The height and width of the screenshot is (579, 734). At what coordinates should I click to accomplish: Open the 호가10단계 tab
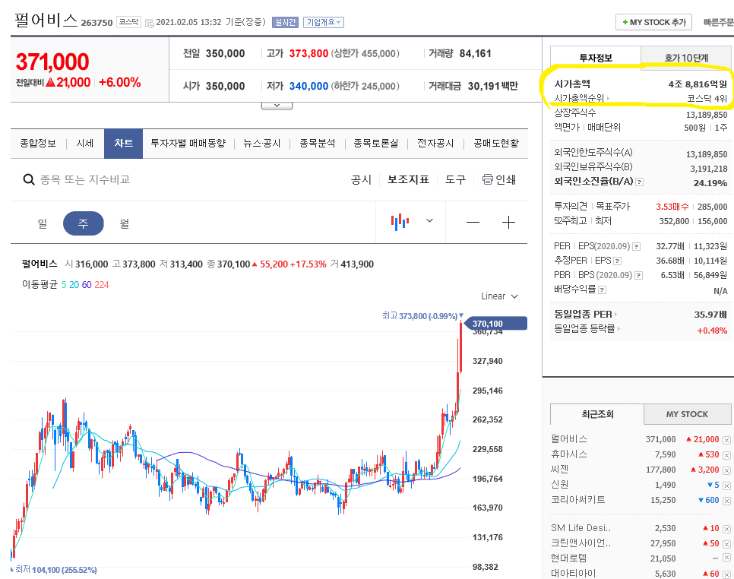[686, 58]
